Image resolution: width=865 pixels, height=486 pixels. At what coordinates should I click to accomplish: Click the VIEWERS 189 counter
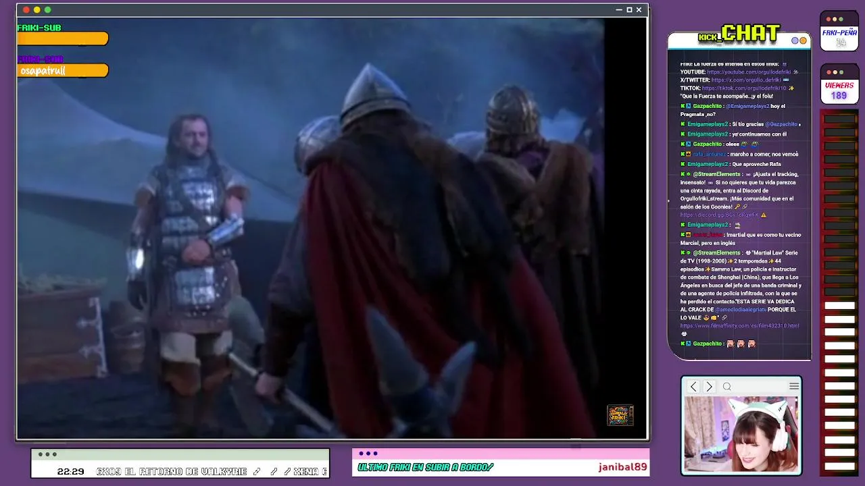[x=839, y=84]
